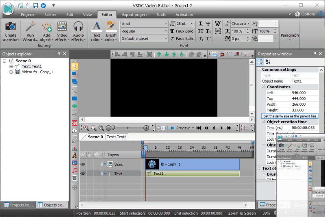The height and width of the screenshot is (217, 325).
Task: Select the fp - Copy_1 clip on timeline
Action: [x=192, y=164]
